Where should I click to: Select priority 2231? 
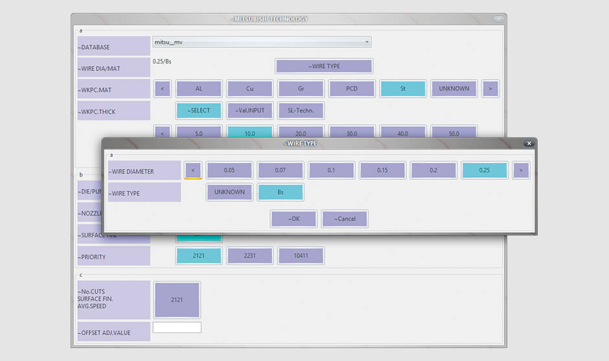(249, 256)
